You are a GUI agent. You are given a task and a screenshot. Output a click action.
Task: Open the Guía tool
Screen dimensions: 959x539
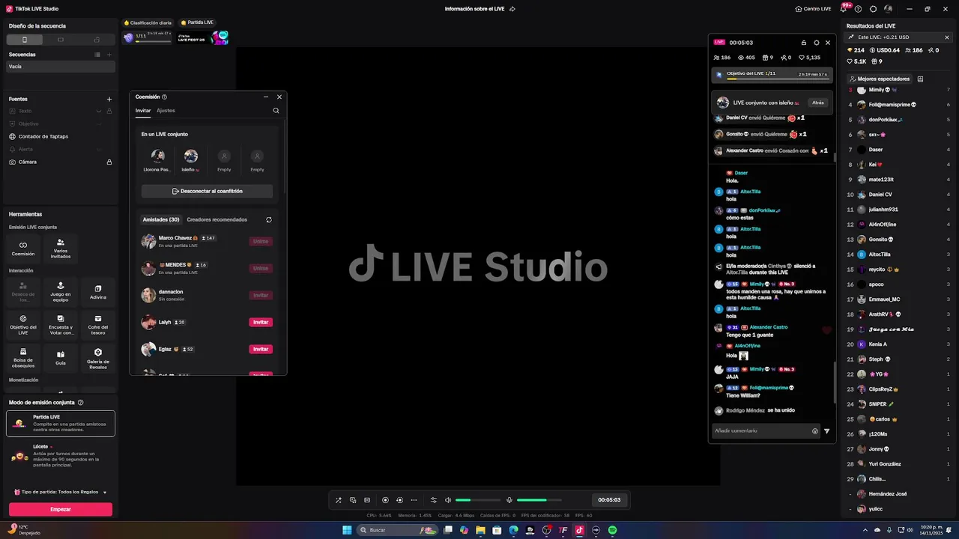[61, 357]
